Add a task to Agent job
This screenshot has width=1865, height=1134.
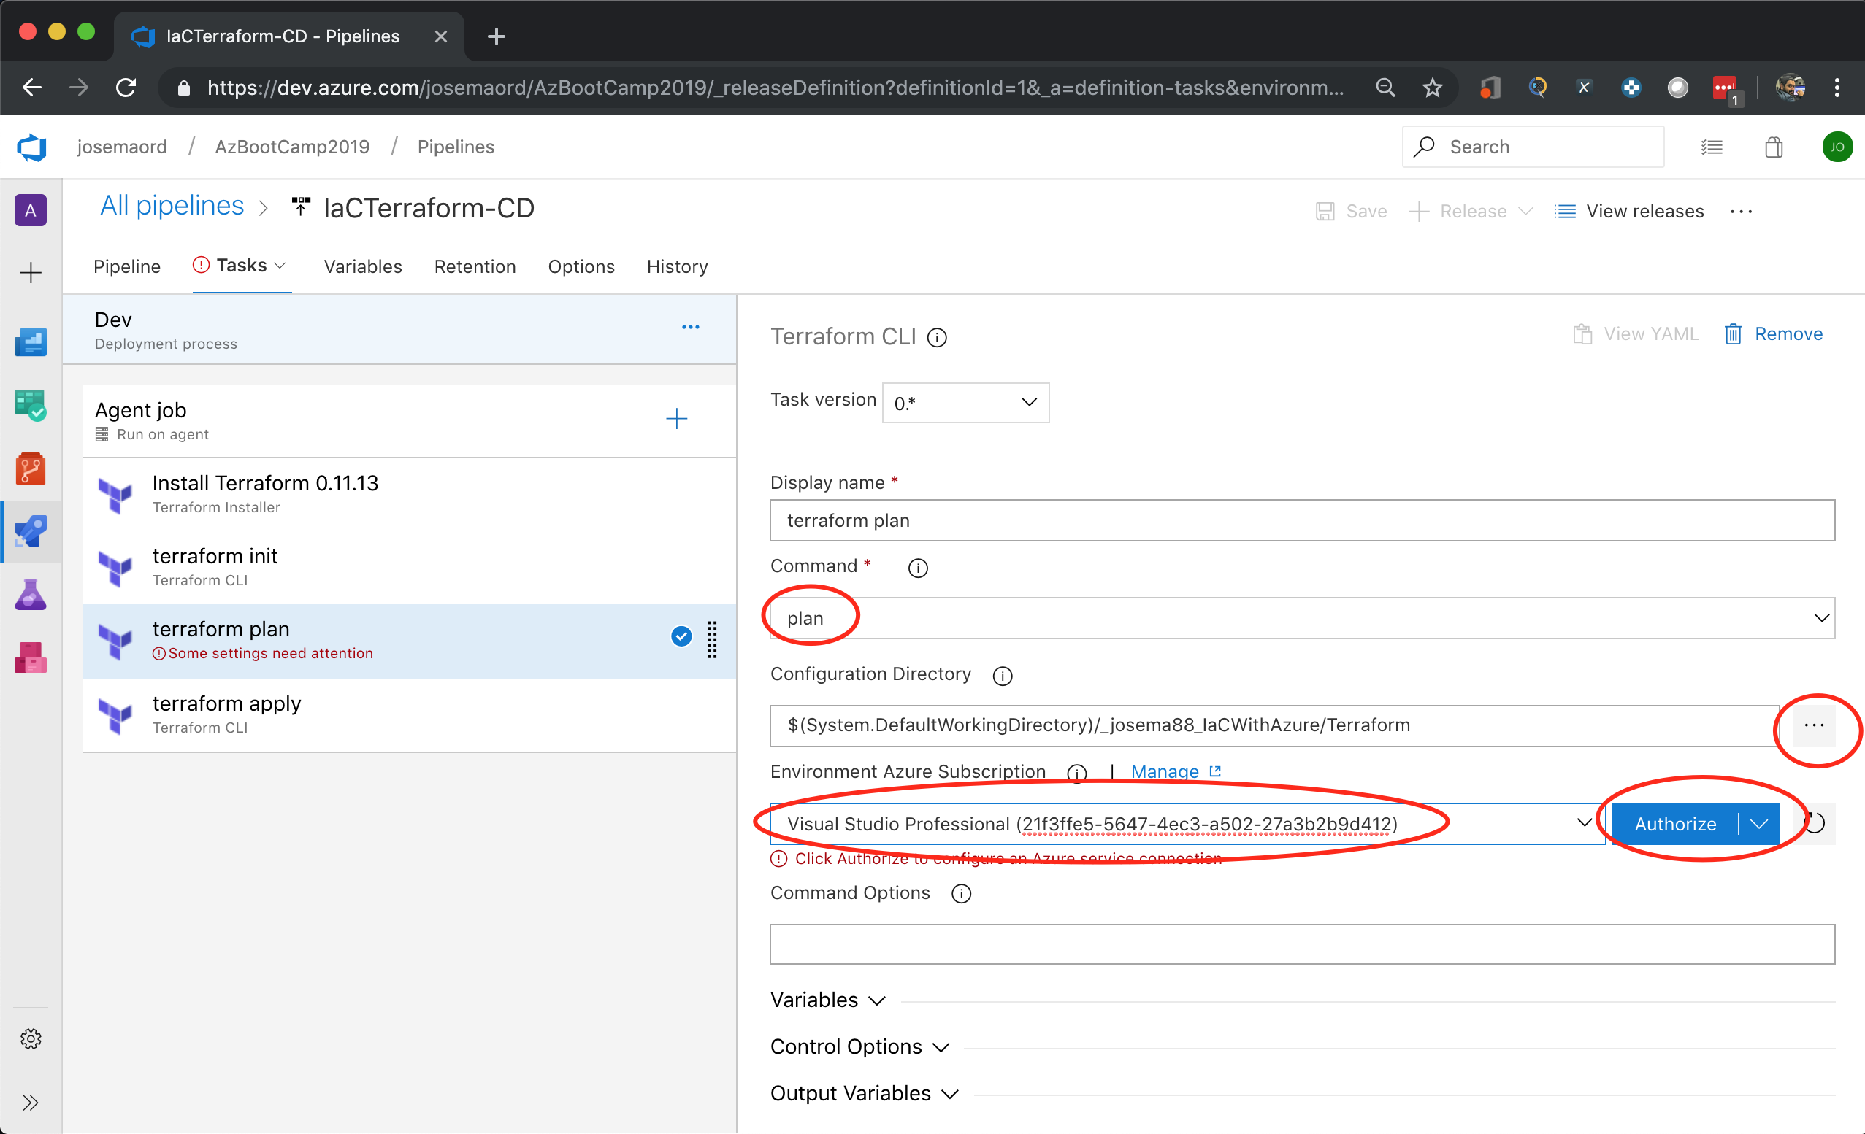676,418
